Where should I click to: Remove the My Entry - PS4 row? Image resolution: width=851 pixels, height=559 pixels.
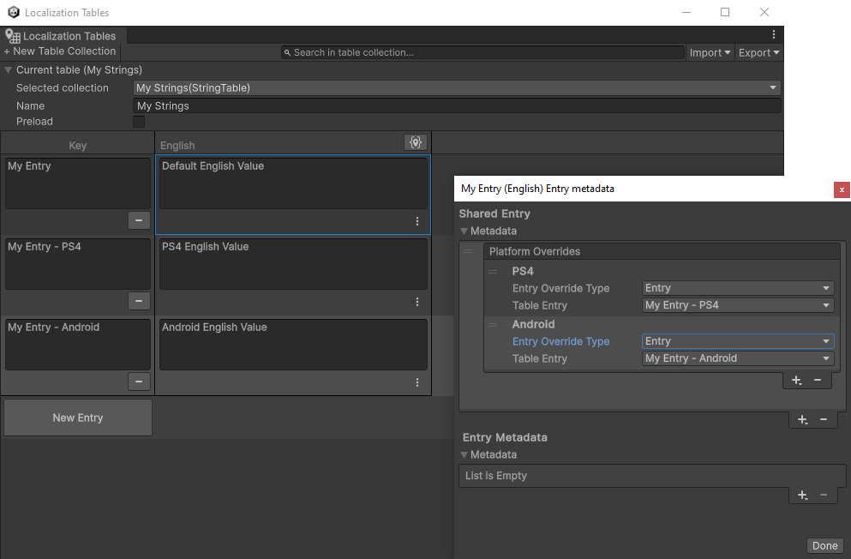[x=139, y=301]
